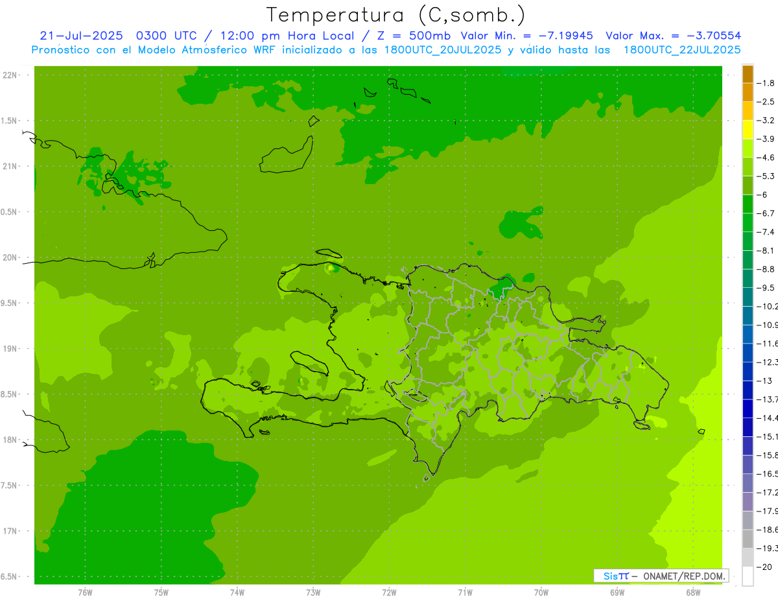Click the 17N latitude axis label

tap(10, 531)
